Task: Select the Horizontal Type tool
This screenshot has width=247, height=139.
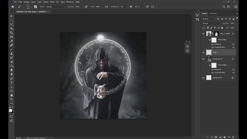Action: point(12,83)
